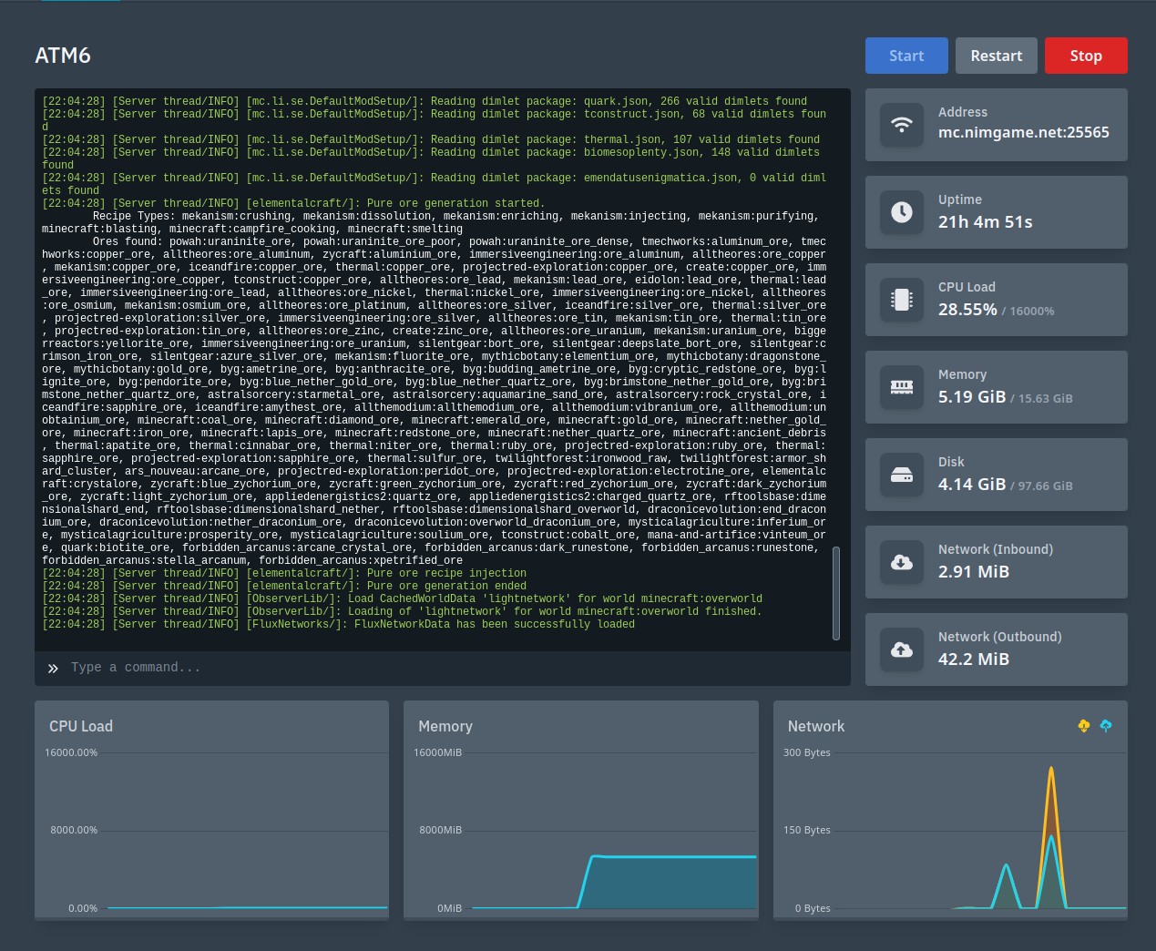Click the tallest orange peak in the Network chart
Screen dimensions: 1156x951
click(x=1051, y=774)
